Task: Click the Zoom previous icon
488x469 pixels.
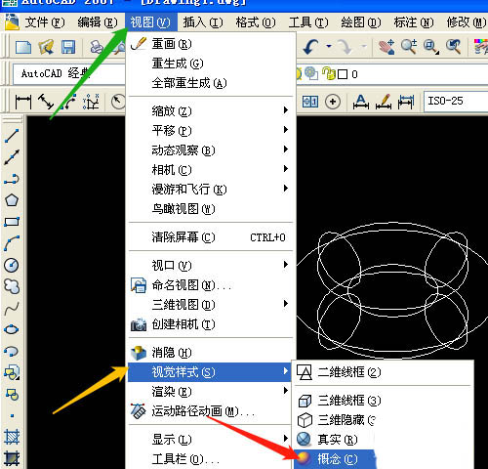Action: pos(453,47)
